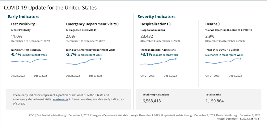267x124 pixels.
Task: Click the 1,159,864 Total Deaths figure
Action: click(214, 101)
